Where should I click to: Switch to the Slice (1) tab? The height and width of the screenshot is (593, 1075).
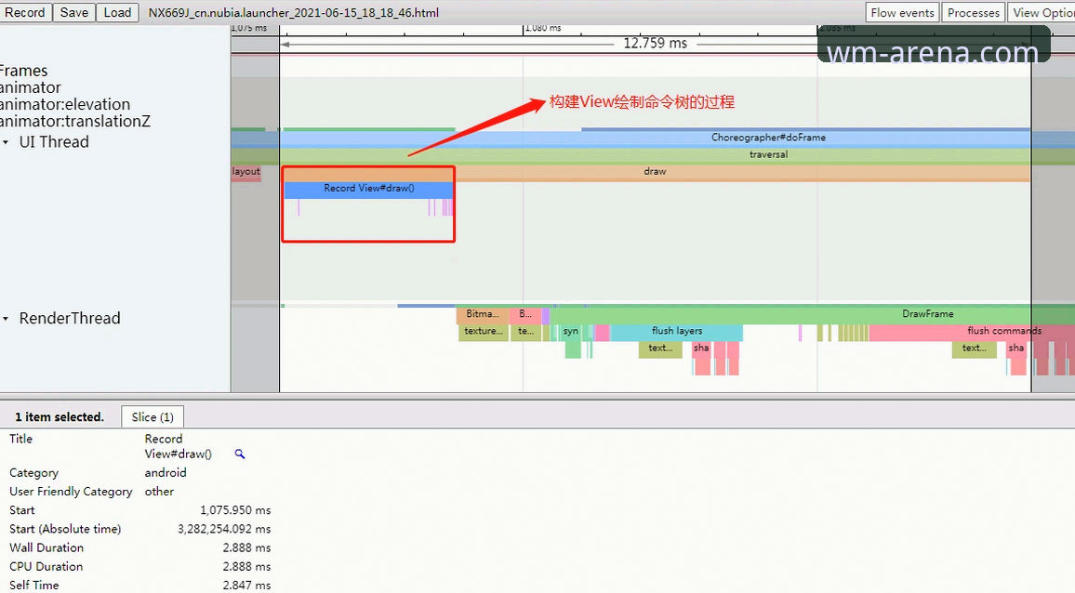tap(153, 416)
